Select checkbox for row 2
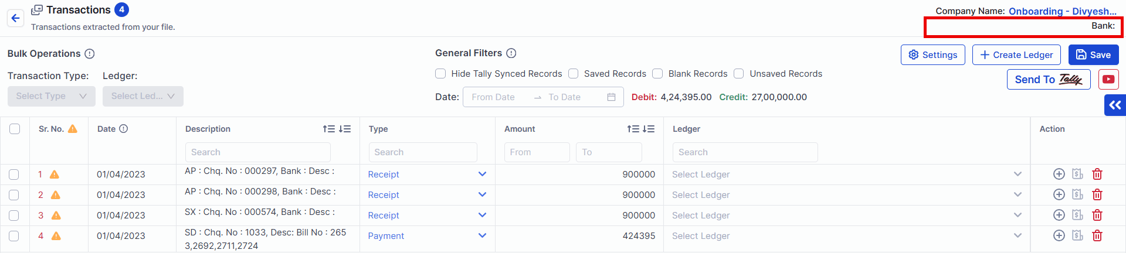1126x253 pixels. (14, 195)
